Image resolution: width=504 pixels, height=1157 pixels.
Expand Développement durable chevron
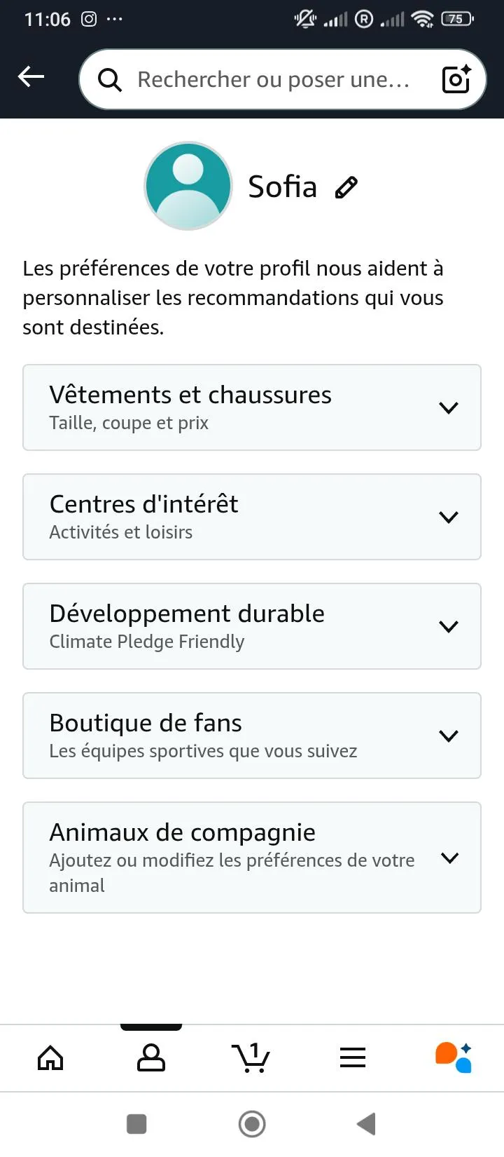449,626
